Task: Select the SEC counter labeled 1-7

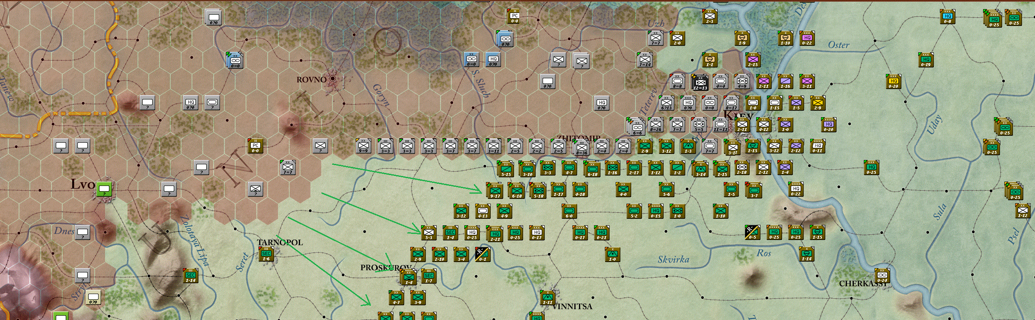Action: point(428,276)
